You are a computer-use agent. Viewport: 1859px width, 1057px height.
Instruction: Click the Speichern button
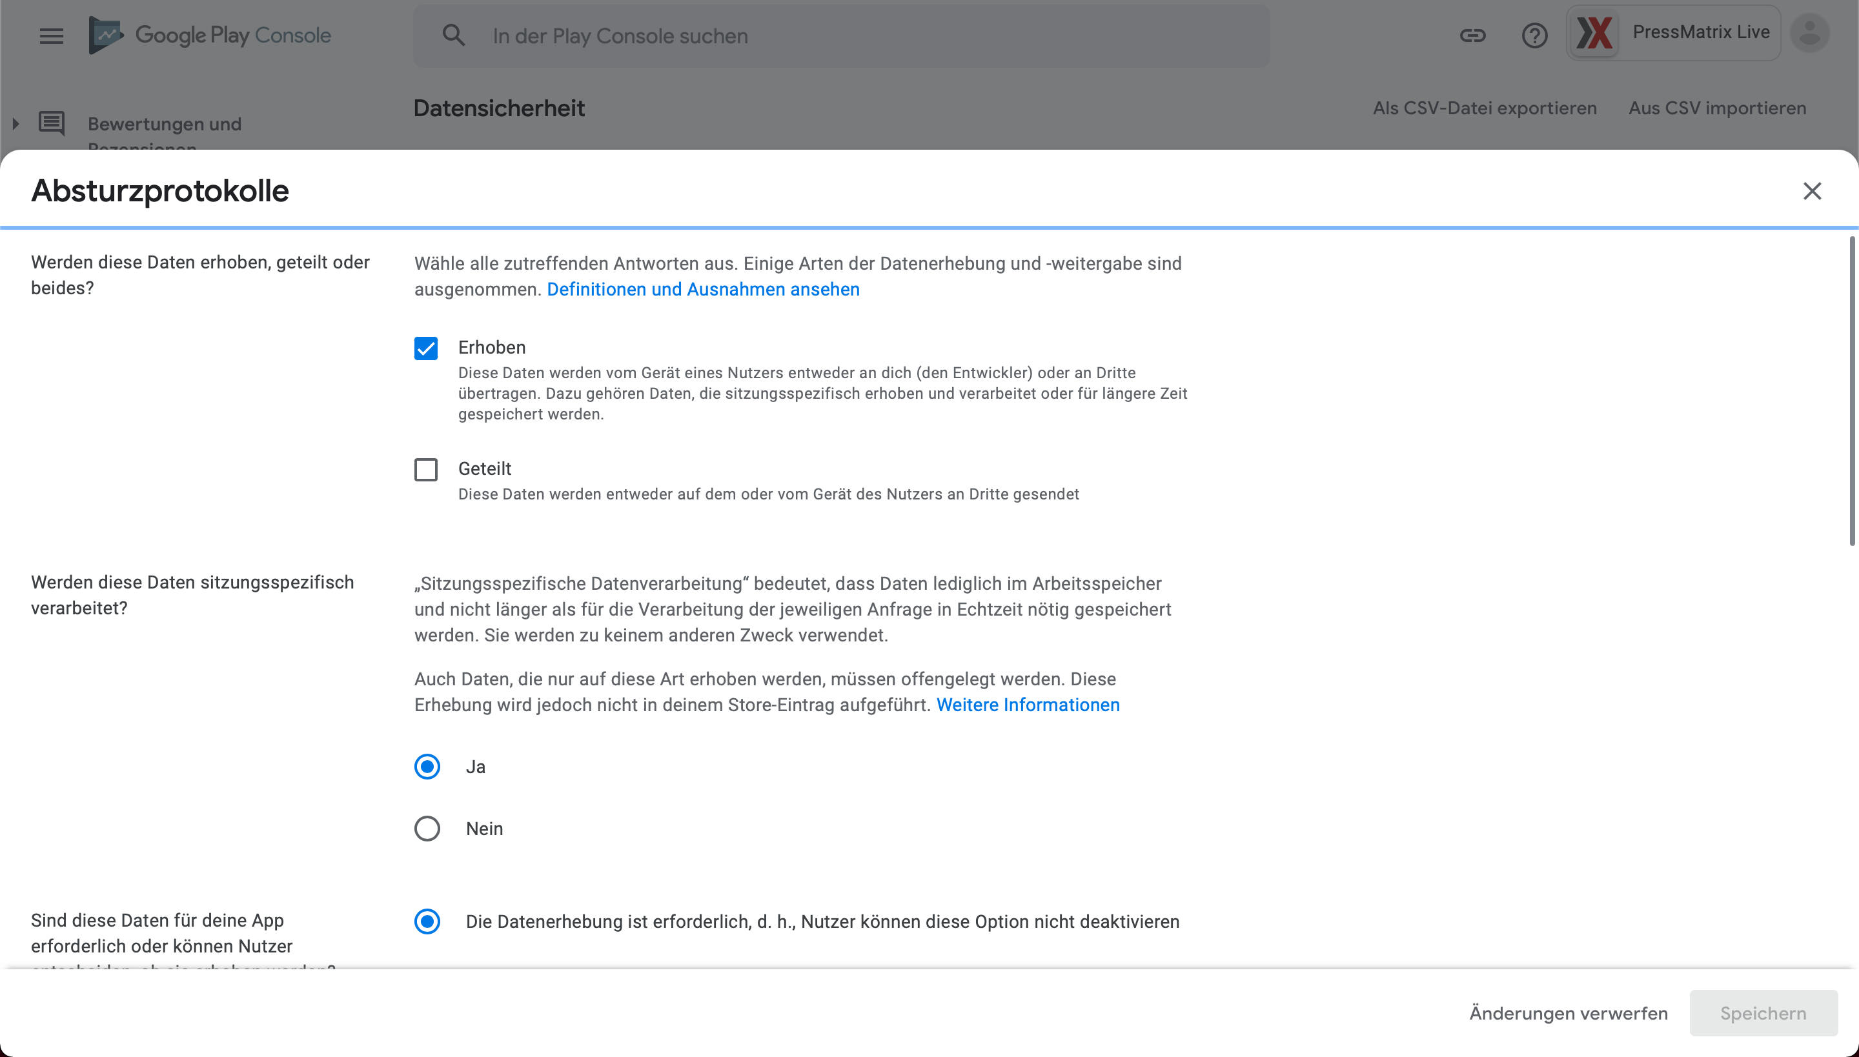(1763, 1012)
